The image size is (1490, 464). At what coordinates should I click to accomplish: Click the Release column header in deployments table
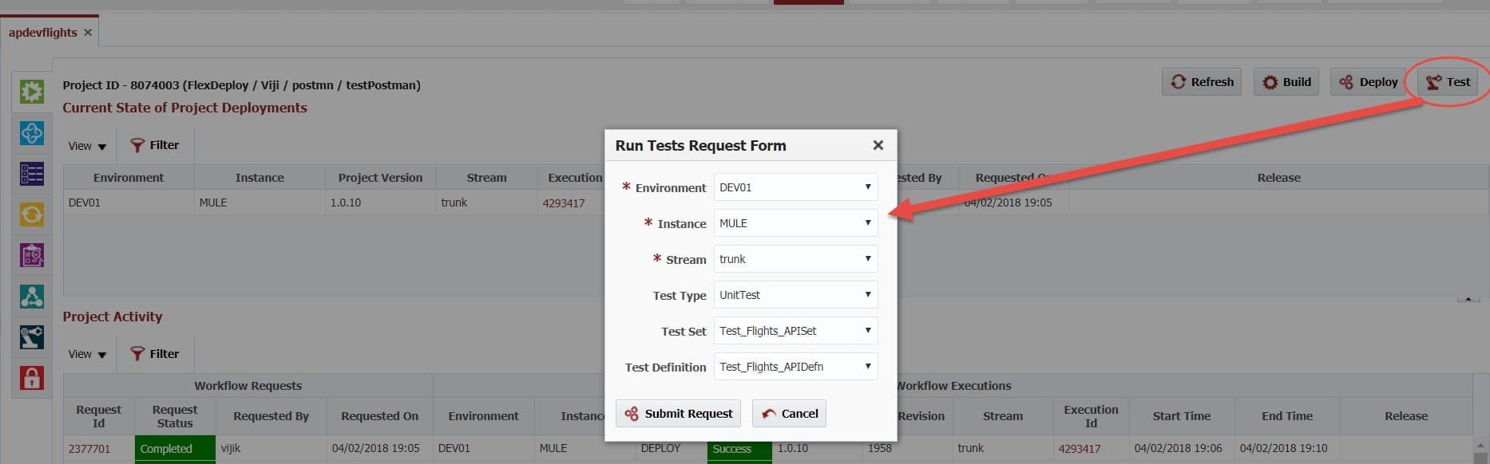1278,178
